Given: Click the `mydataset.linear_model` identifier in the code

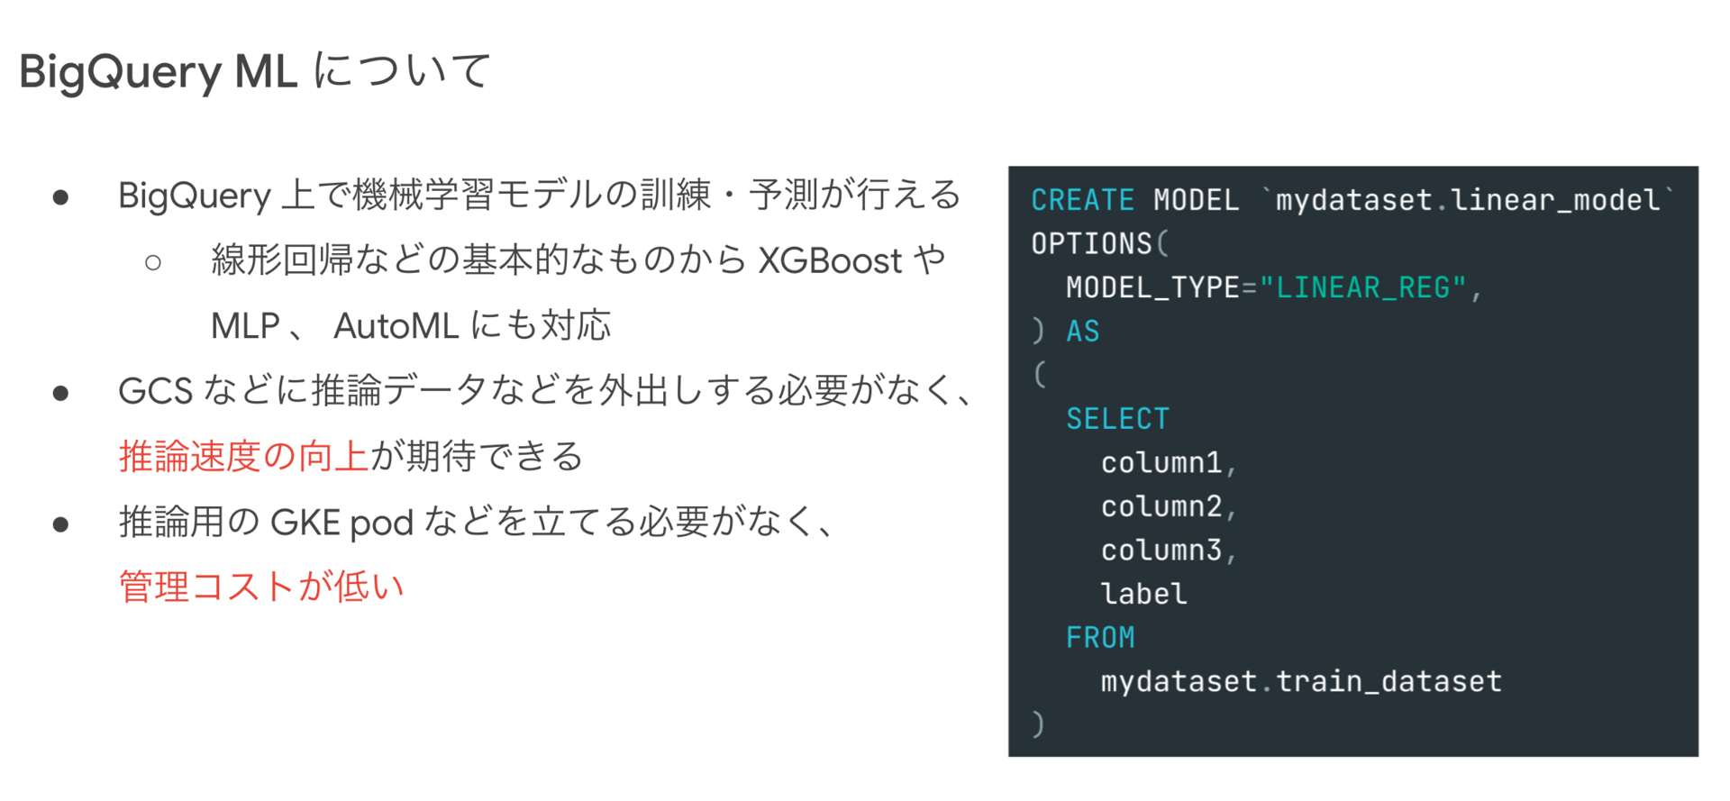Looking at the screenshot, I should click(1469, 199).
